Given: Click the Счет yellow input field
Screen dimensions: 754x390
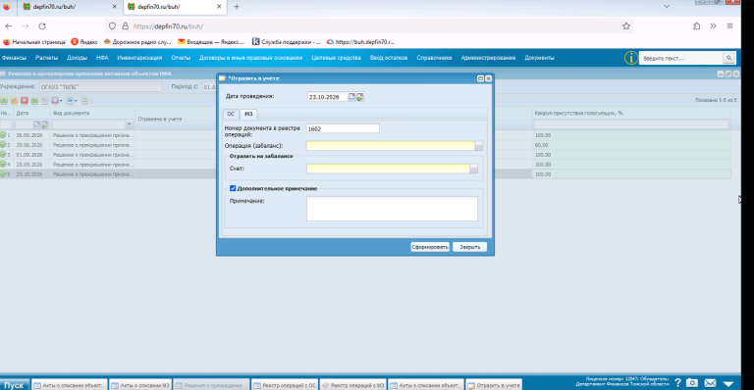Looking at the screenshot, I should [x=388, y=169].
